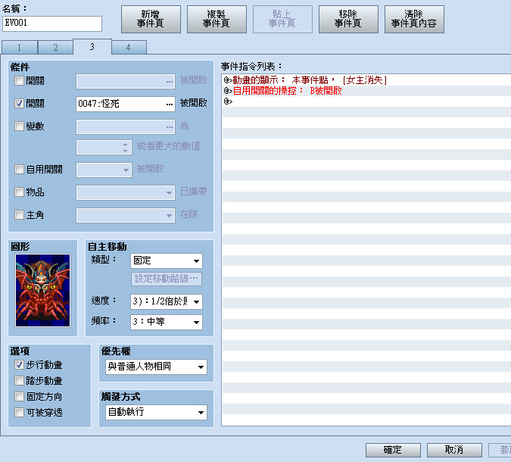The height and width of the screenshot is (462, 511).
Task: Open switch picker for 0047:怪死 field
Action: pyautogui.click(x=170, y=105)
